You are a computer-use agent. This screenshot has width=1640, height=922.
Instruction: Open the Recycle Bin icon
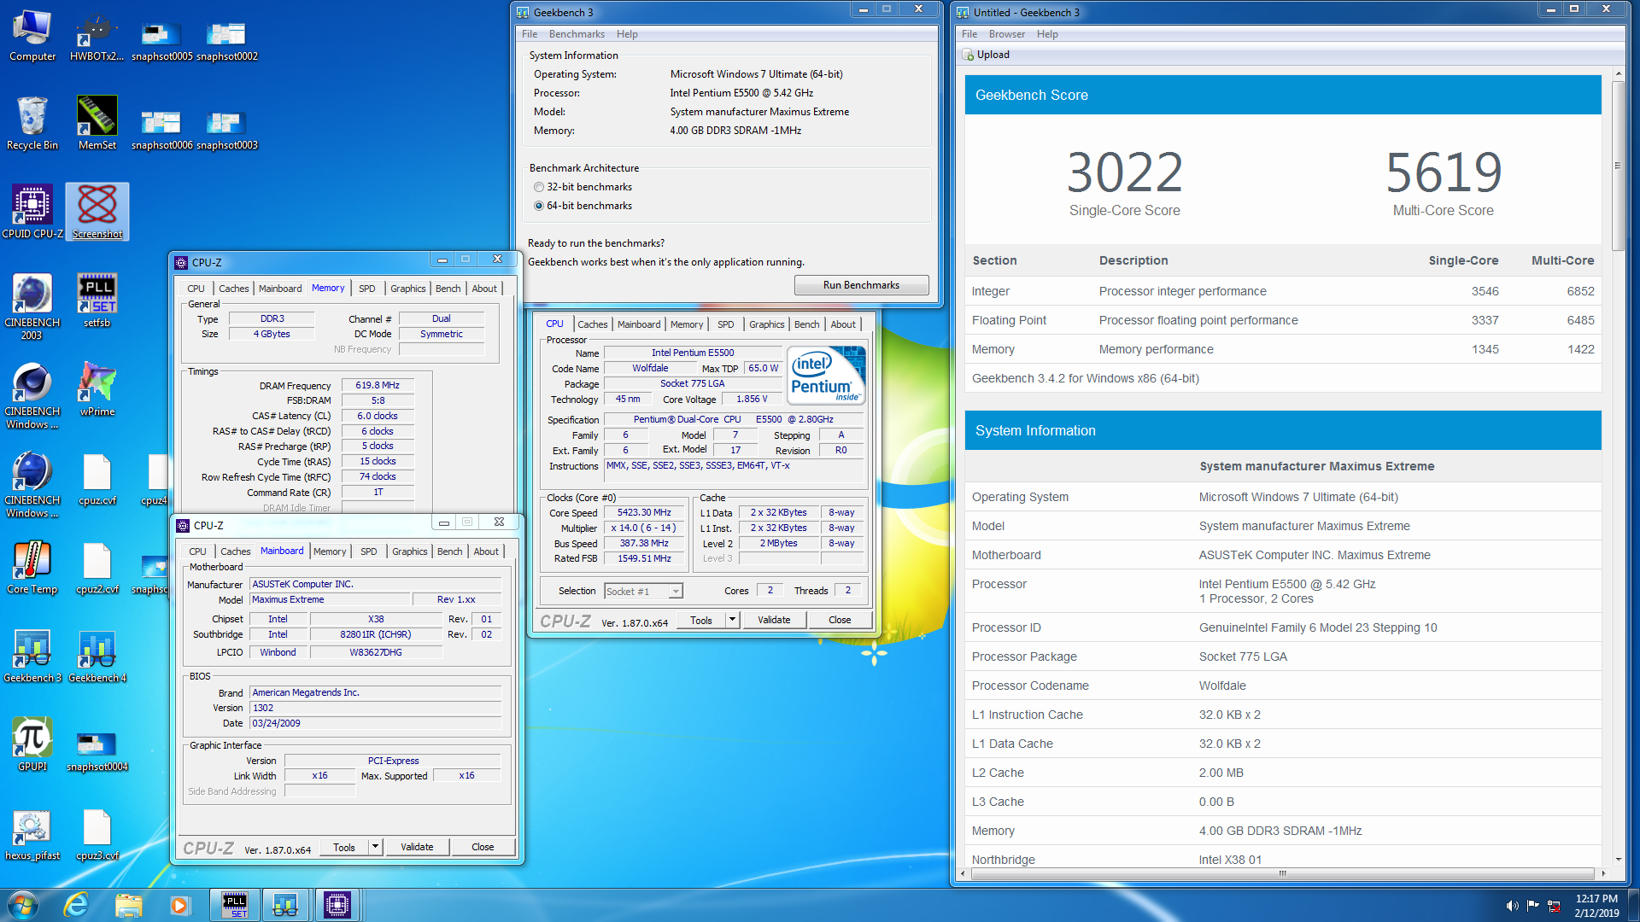point(32,124)
